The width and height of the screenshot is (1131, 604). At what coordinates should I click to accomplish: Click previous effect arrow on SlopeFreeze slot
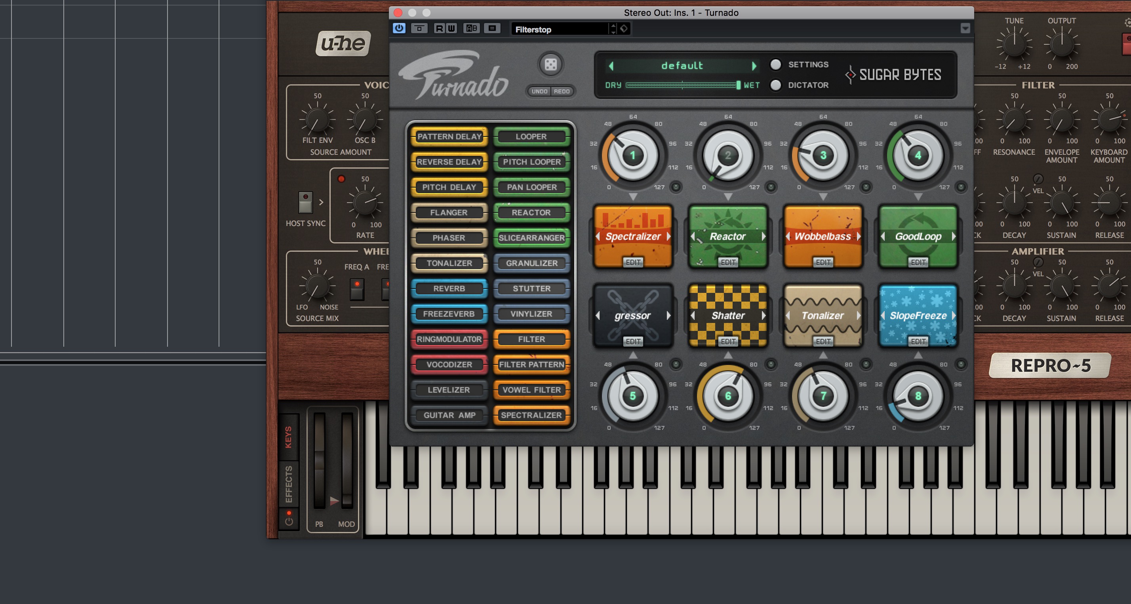[x=883, y=315]
